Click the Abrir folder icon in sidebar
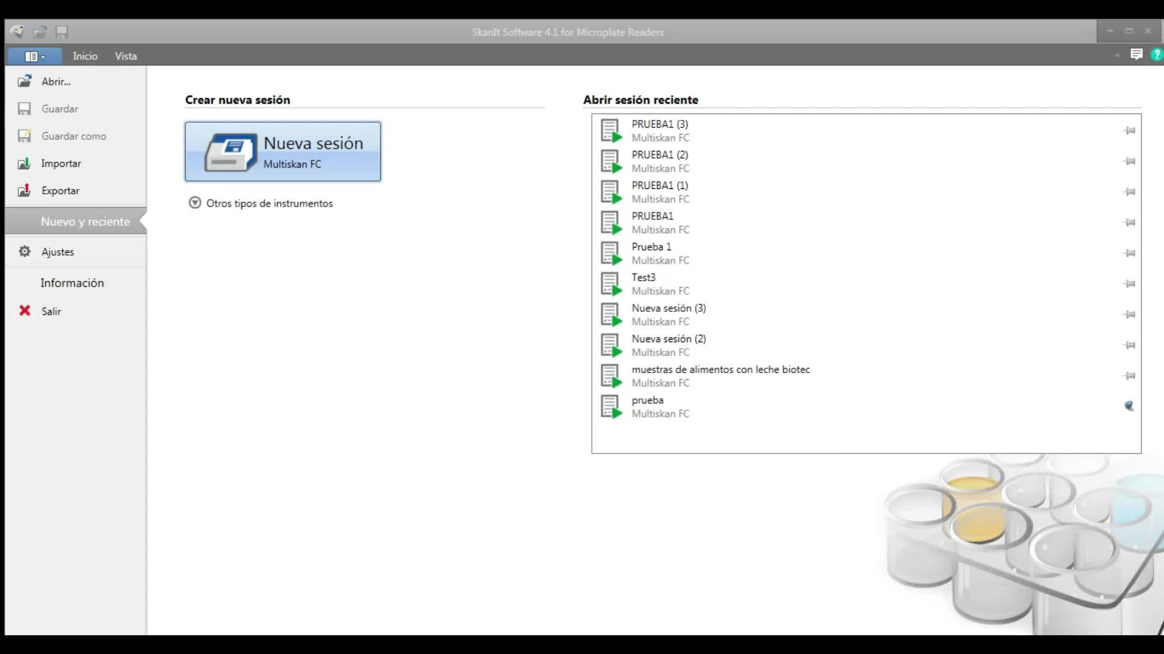Viewport: 1164px width, 654px height. (24, 81)
